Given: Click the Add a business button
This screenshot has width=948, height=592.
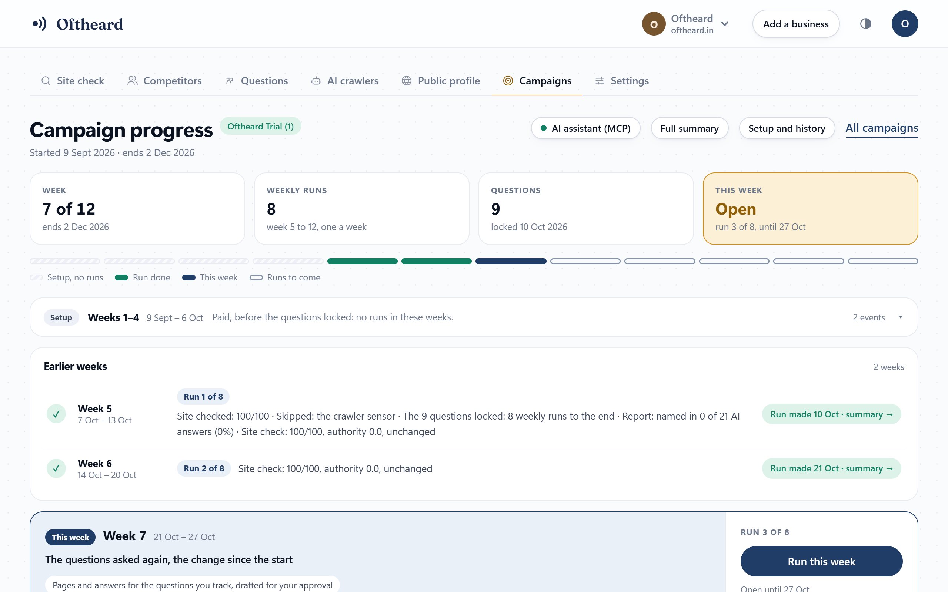Looking at the screenshot, I should pos(795,24).
